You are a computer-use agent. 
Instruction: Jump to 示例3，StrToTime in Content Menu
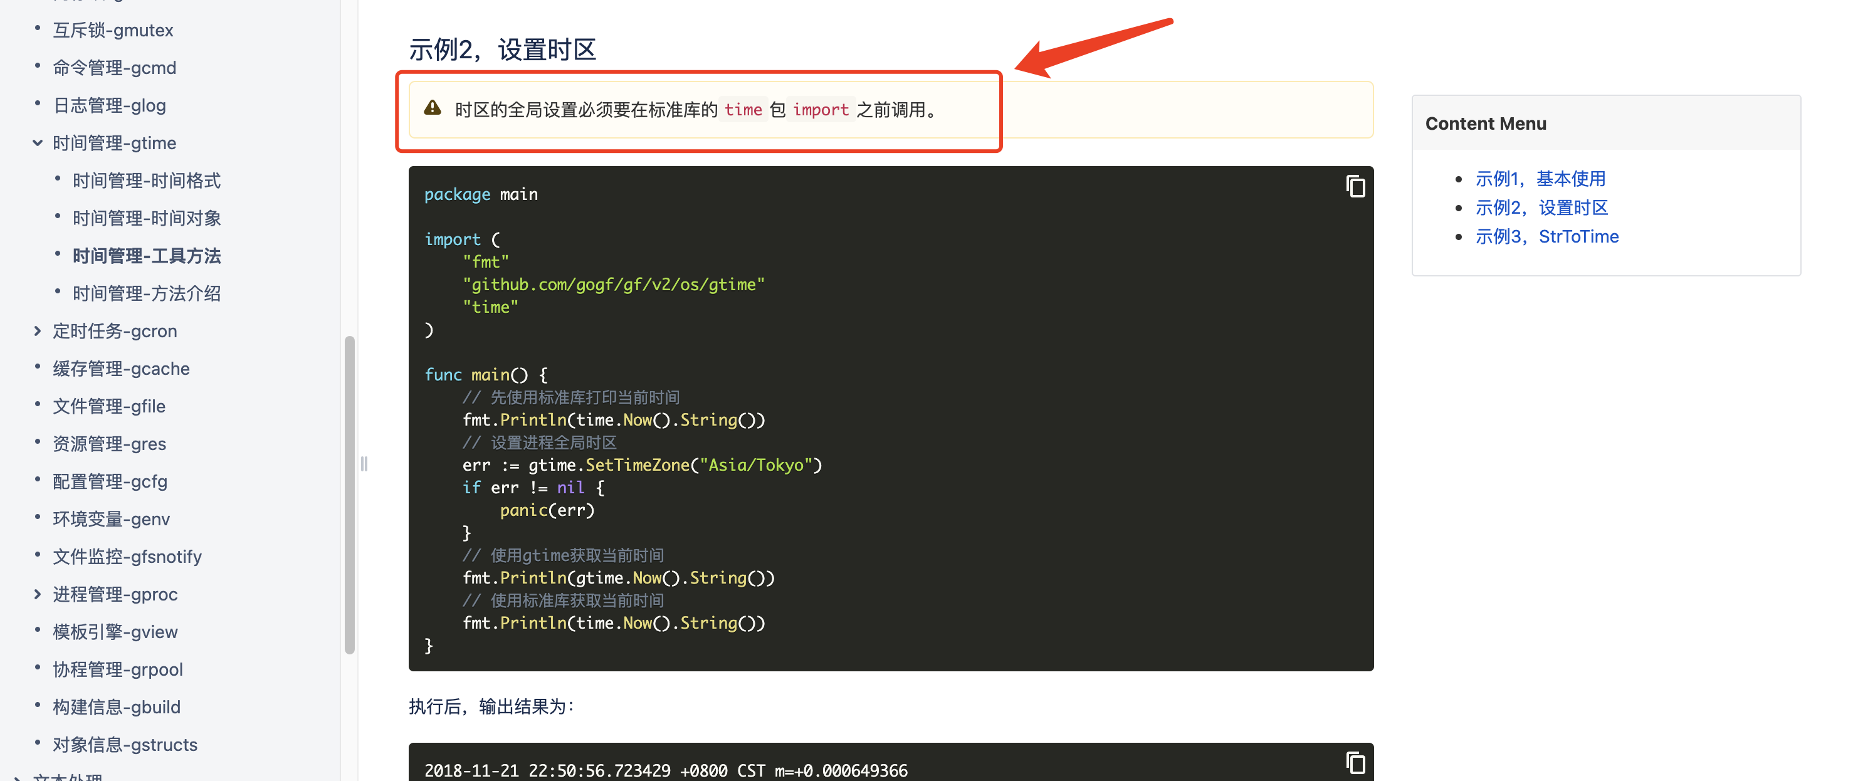(1547, 236)
